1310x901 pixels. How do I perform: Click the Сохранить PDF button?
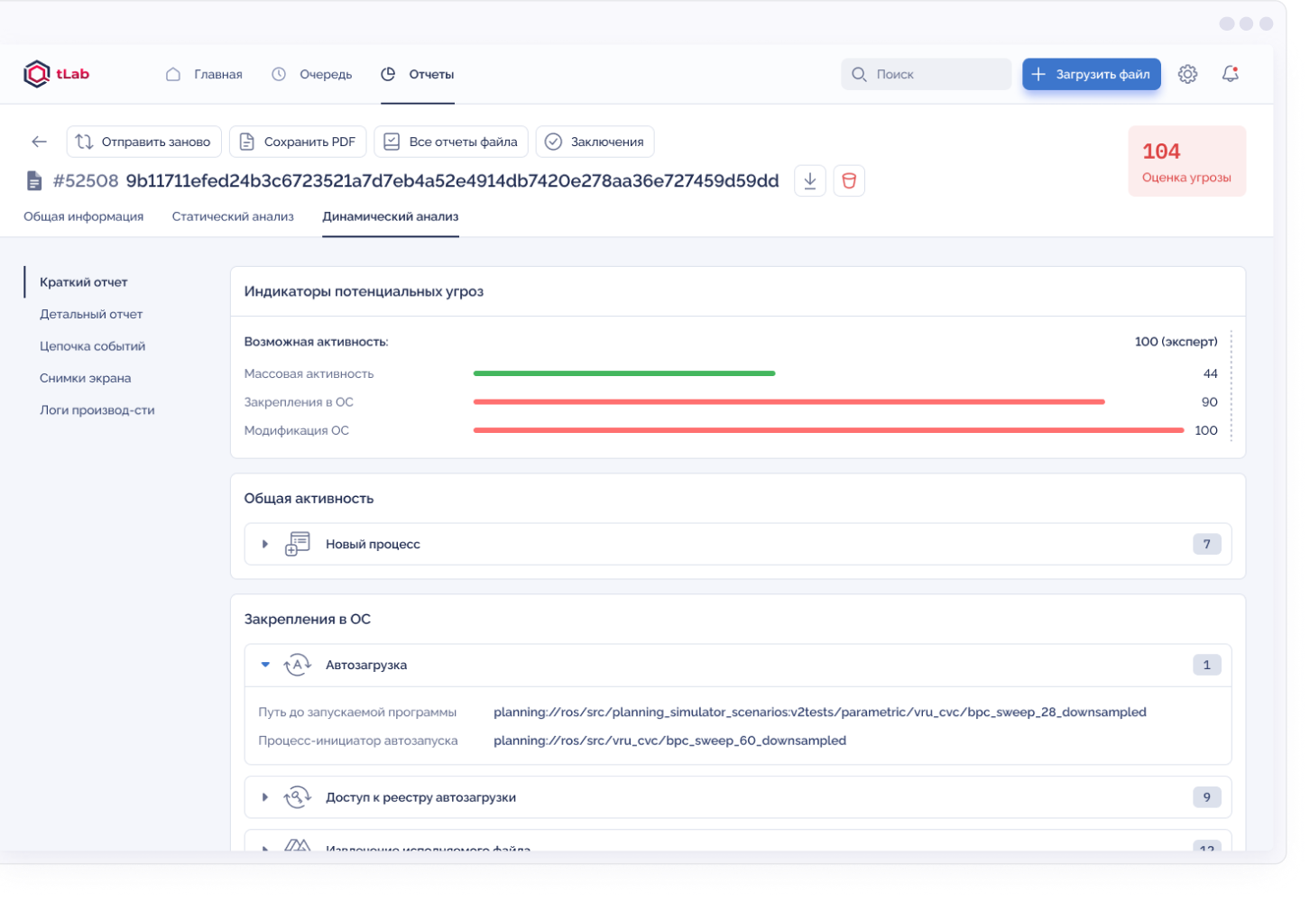(298, 142)
